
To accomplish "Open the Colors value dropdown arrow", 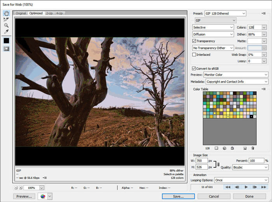I will (264, 28).
